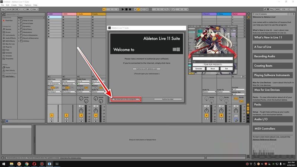Screen dimensions: 297x167
Task: Open User Library in Places
Action: click(10, 71)
